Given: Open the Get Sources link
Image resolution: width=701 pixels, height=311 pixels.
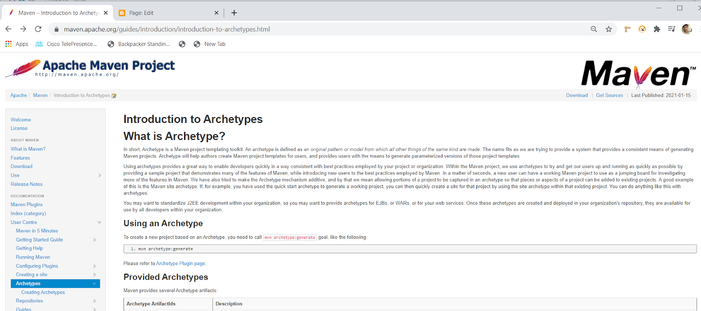Looking at the screenshot, I should click(x=609, y=95).
